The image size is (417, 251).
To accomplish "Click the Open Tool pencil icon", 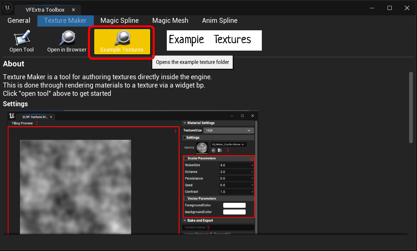I will [x=22, y=37].
